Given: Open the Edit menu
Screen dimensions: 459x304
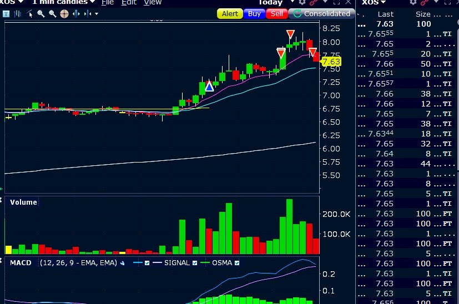Looking at the screenshot, I should click(129, 2).
